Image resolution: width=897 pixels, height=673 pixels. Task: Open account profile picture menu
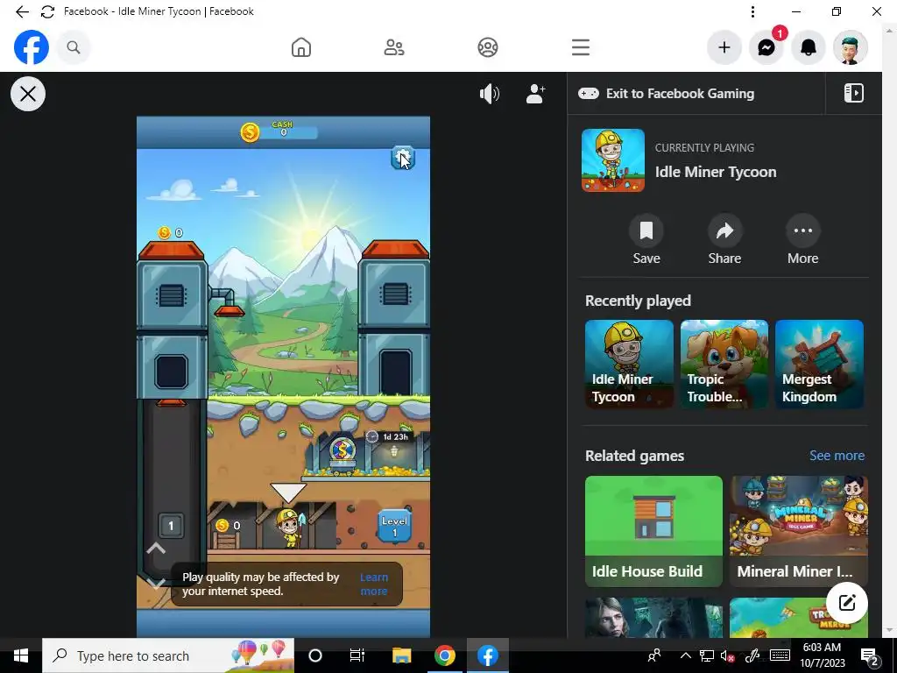point(851,47)
